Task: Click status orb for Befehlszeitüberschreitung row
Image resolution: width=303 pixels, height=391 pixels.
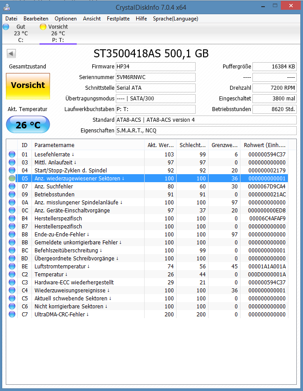Action: tap(12, 250)
